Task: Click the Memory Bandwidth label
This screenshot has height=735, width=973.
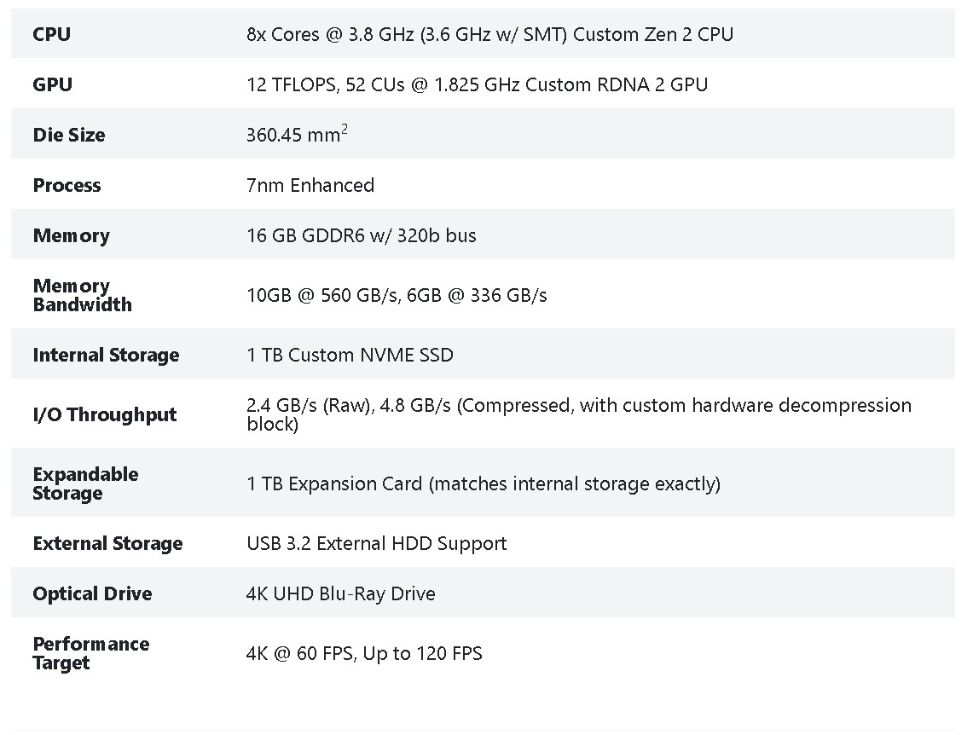Action: click(82, 295)
